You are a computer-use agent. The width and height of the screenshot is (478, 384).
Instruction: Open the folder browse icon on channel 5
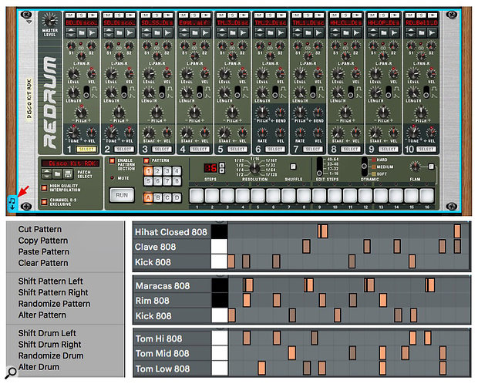pos(233,32)
